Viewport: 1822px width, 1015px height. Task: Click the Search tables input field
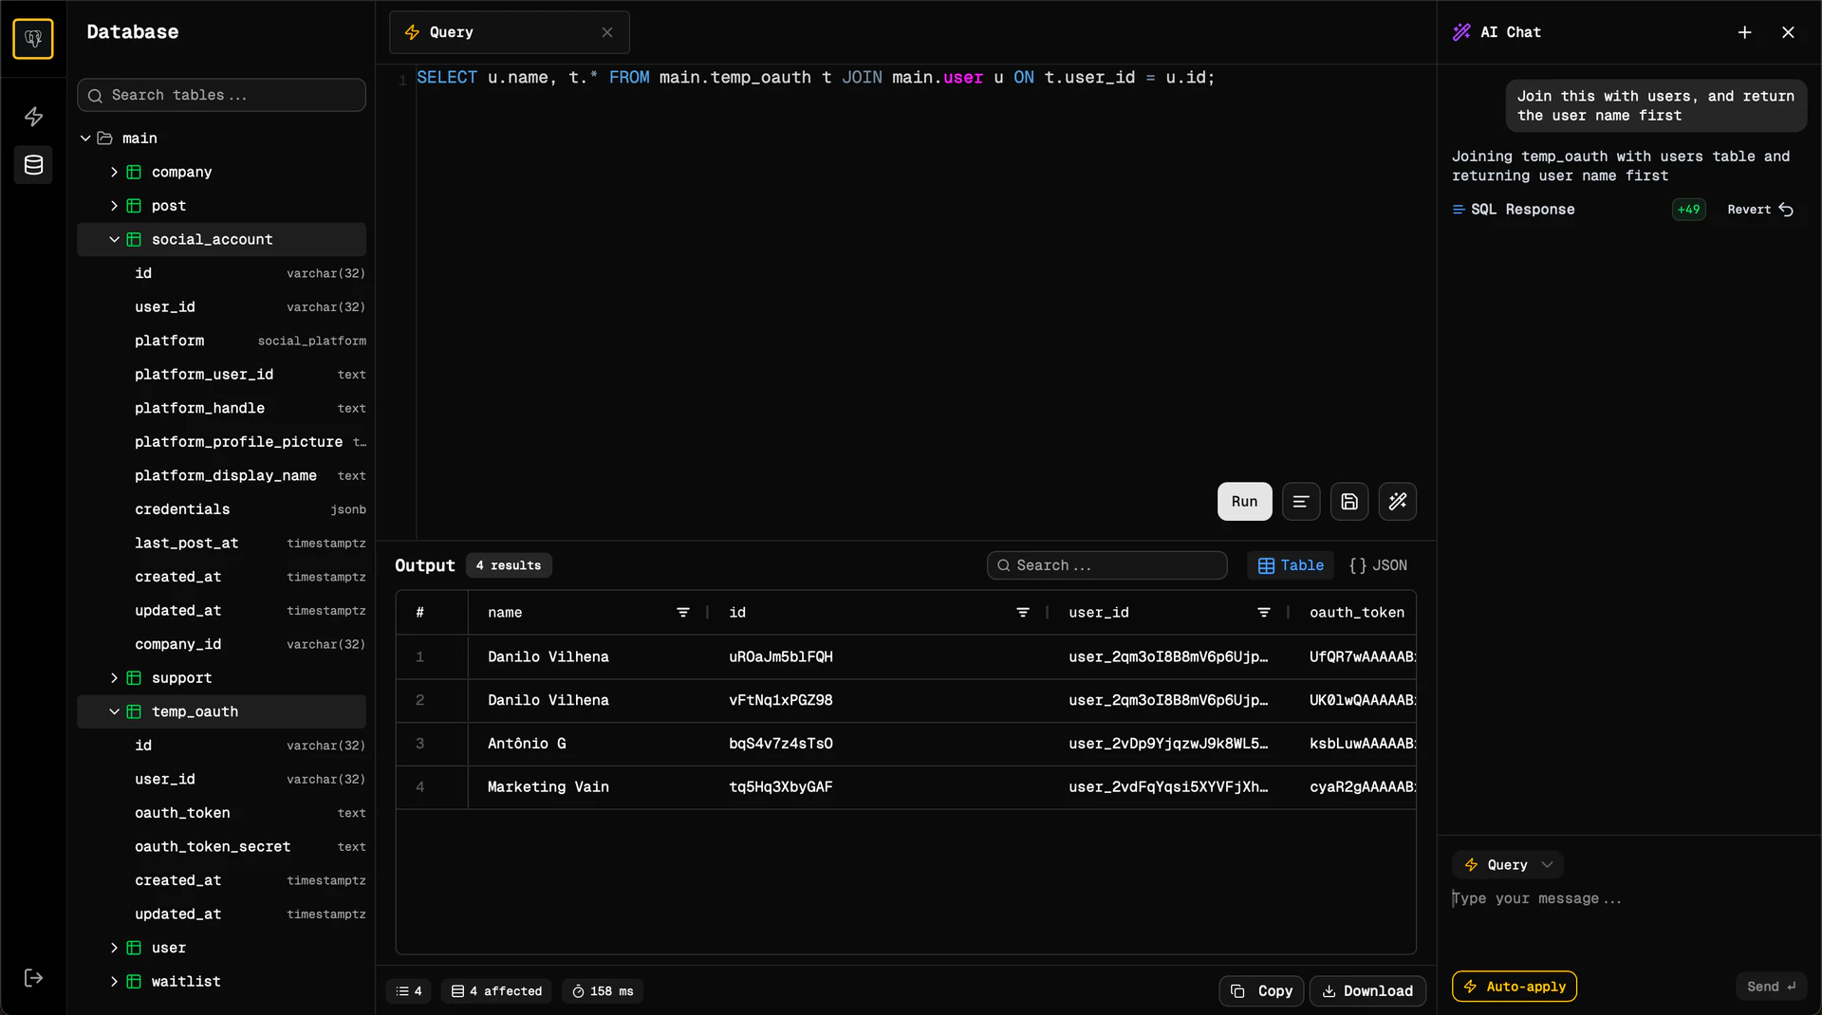[222, 95]
